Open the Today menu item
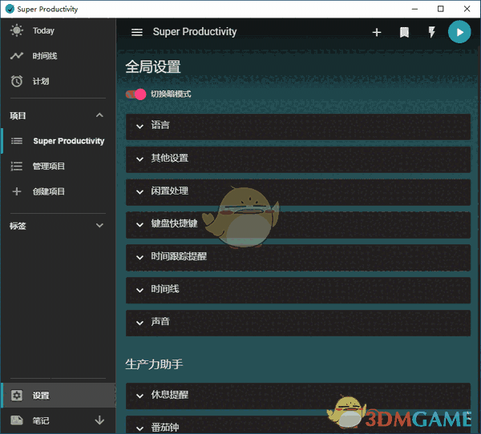The image size is (481, 434). pos(58,30)
